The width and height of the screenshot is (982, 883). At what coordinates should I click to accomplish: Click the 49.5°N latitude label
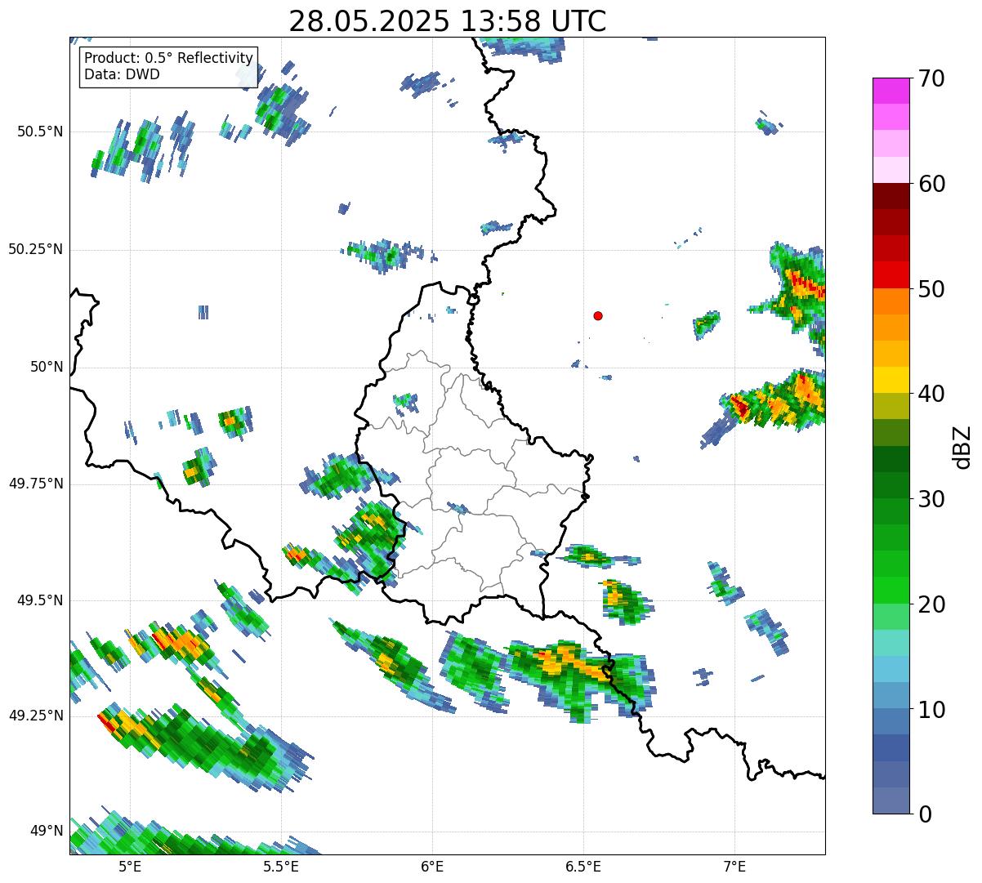pyautogui.click(x=39, y=600)
